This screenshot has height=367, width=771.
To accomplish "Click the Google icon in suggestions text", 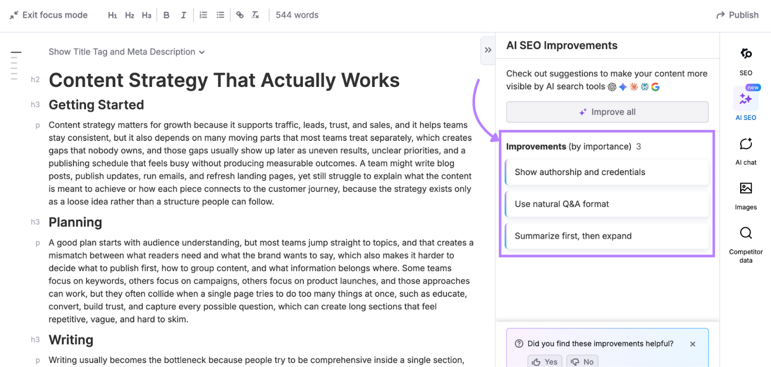I will 655,87.
